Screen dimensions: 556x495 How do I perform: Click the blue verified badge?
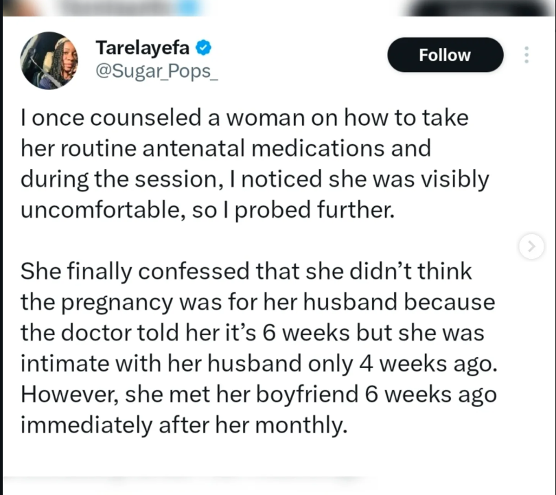pos(204,48)
